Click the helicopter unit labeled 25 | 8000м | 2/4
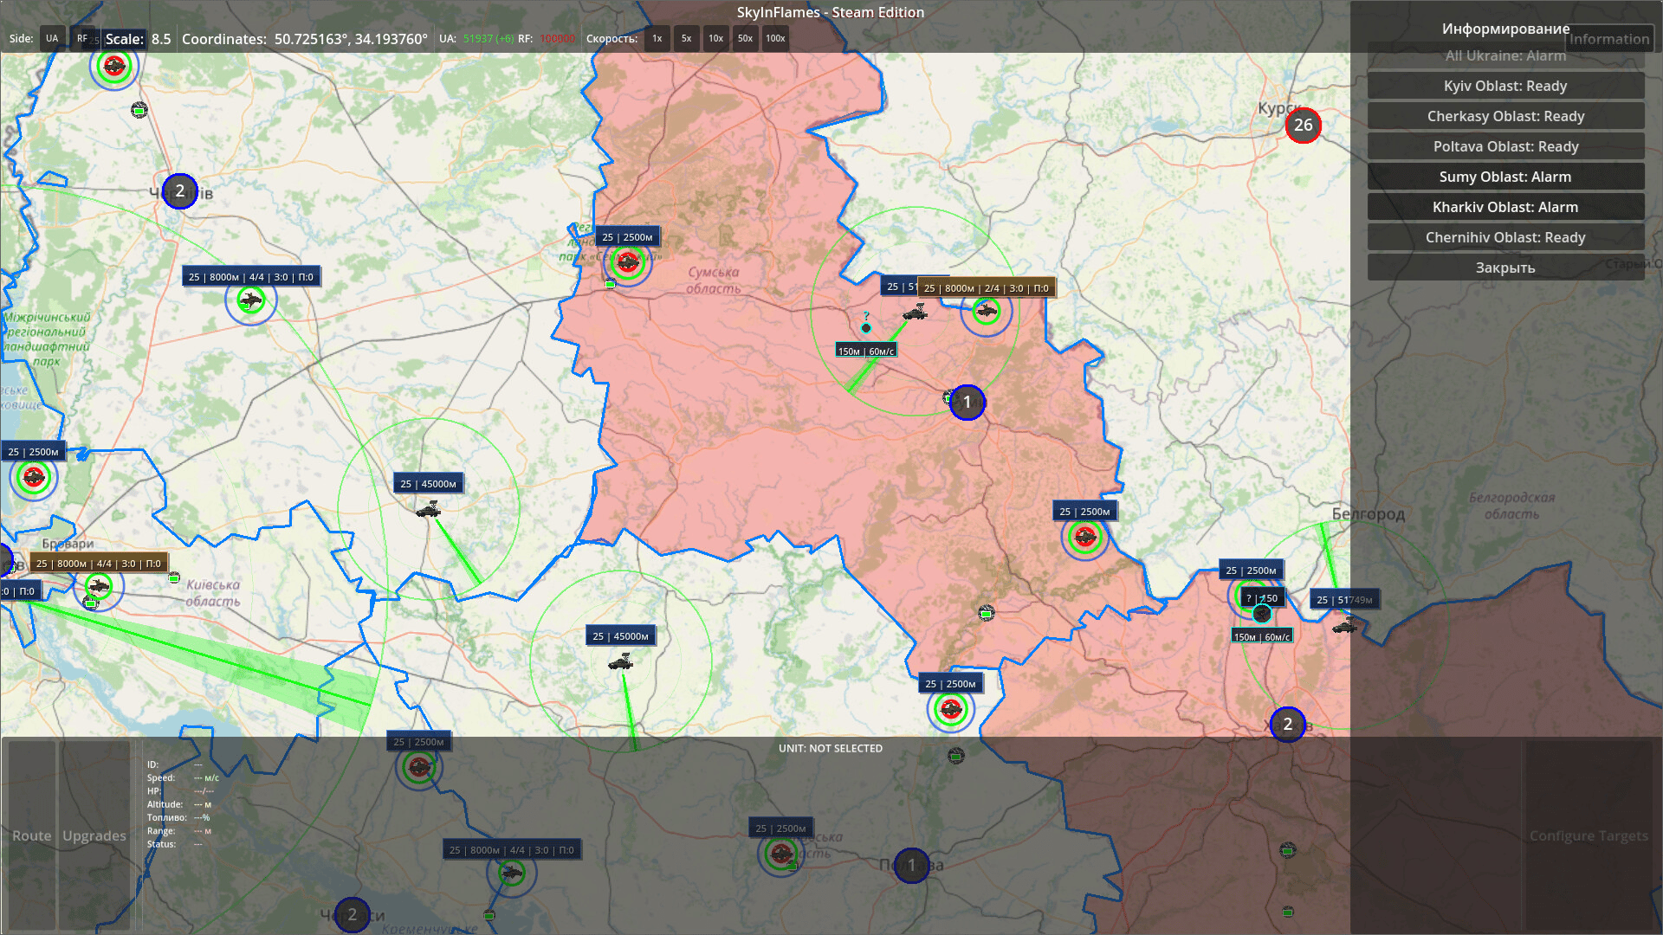Viewport: 1663px width, 935px height. pos(986,311)
